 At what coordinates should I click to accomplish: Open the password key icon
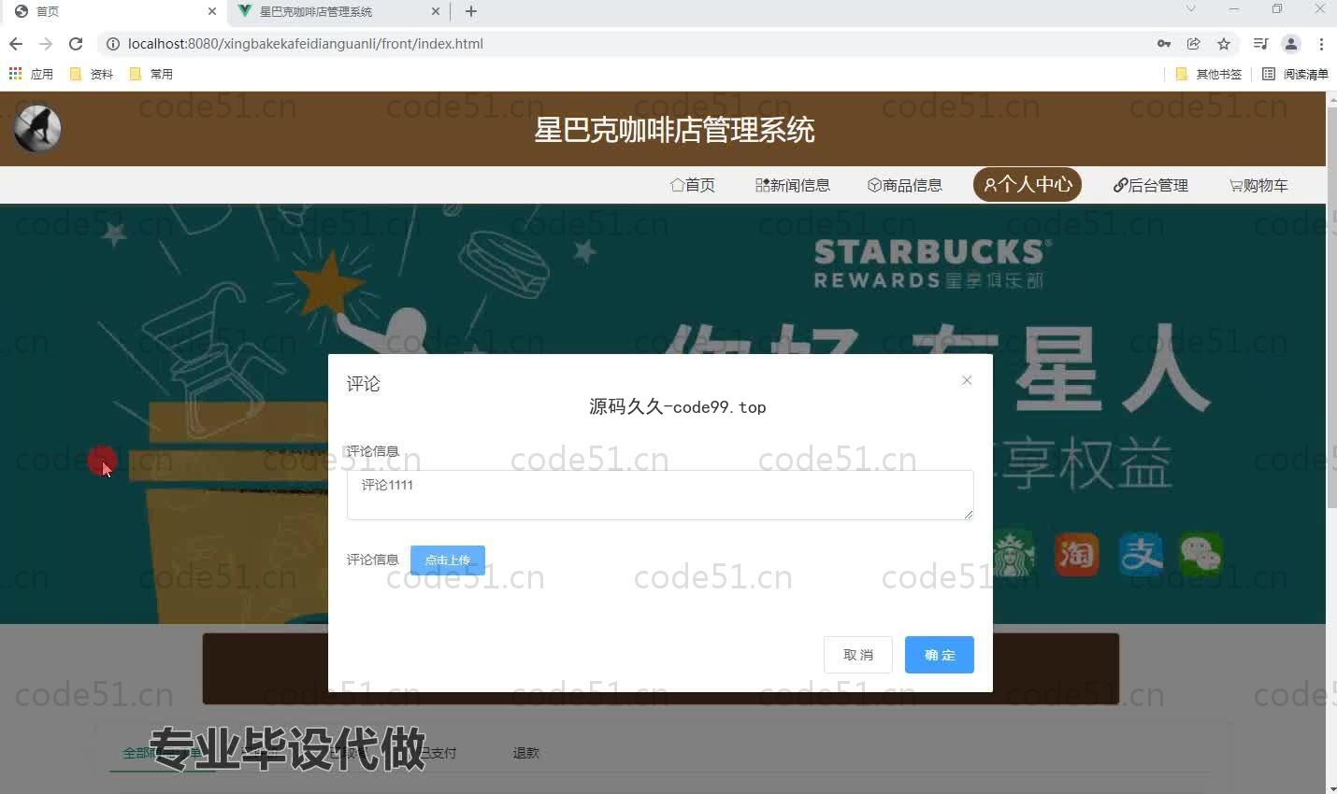tap(1164, 44)
